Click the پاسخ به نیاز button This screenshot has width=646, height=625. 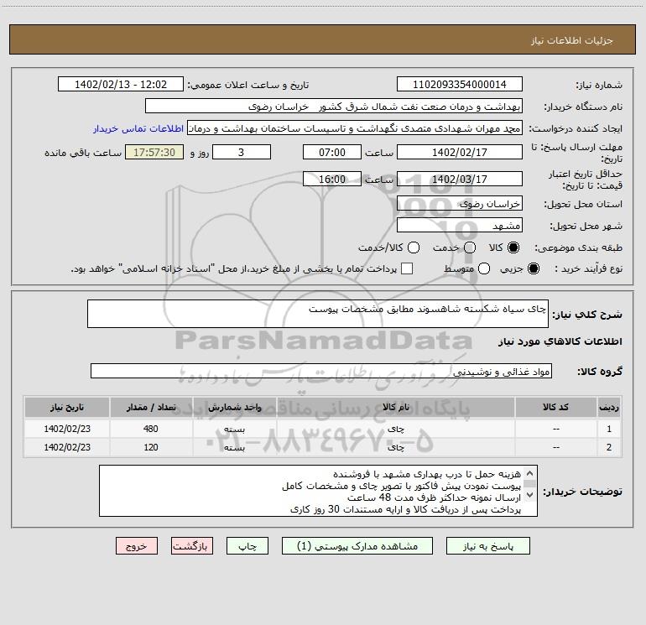tap(487, 546)
